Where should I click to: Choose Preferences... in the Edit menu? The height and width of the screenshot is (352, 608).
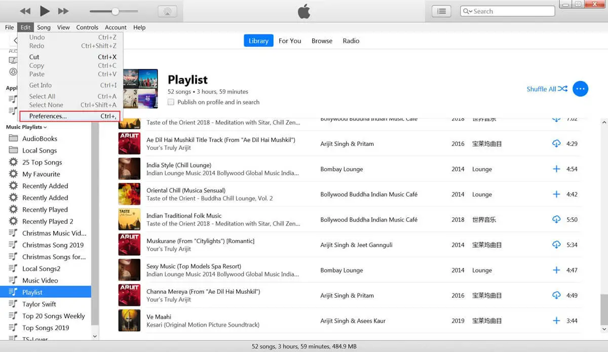click(x=70, y=116)
